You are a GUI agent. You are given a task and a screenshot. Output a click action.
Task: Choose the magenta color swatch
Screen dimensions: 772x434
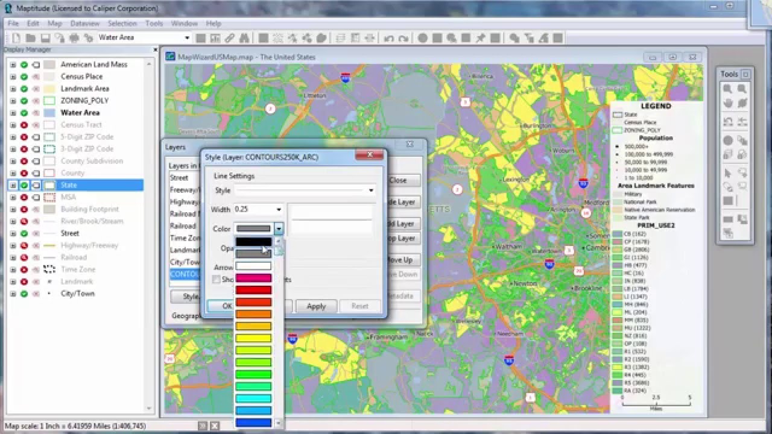[253, 278]
